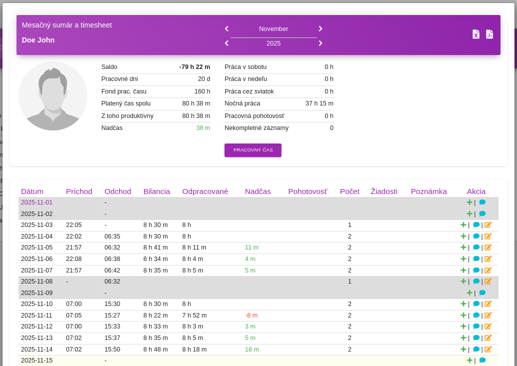The height and width of the screenshot is (366, 517).
Task: Go to the previous month before November
Action: click(x=226, y=29)
